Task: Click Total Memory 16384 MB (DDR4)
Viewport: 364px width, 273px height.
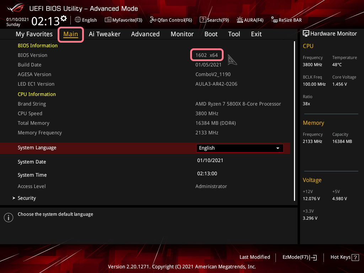Action: (x=216, y=123)
